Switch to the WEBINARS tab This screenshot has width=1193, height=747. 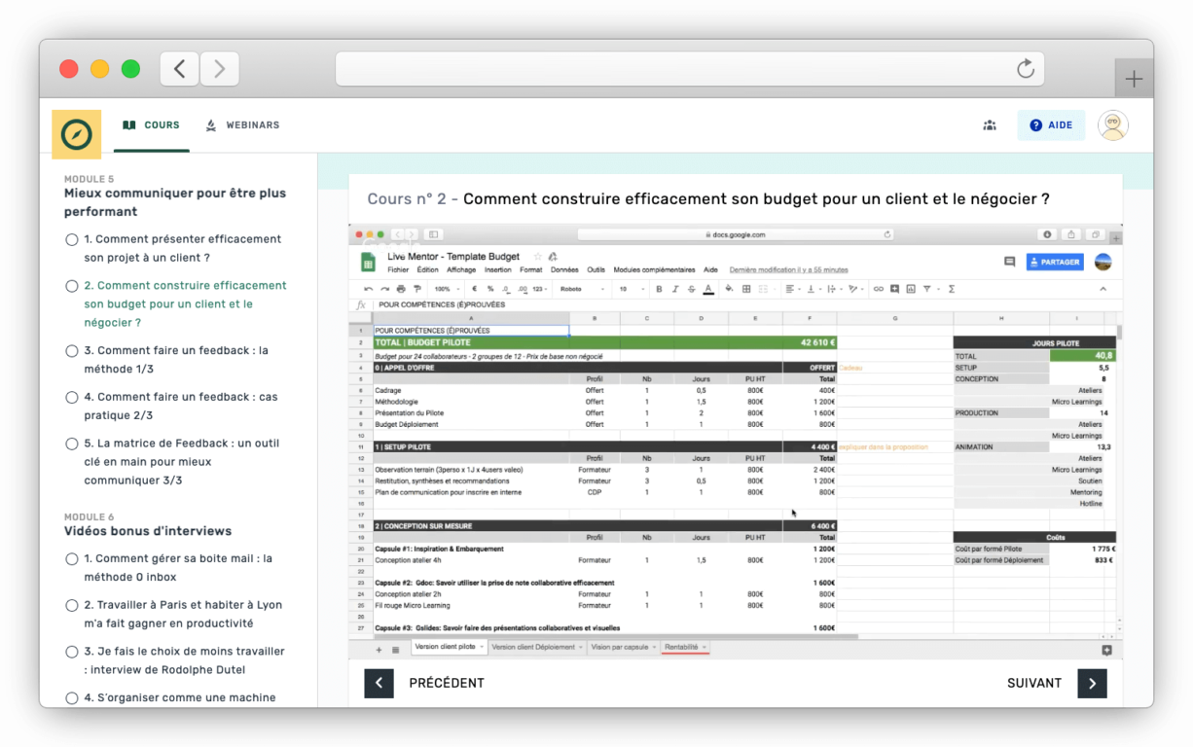242,125
